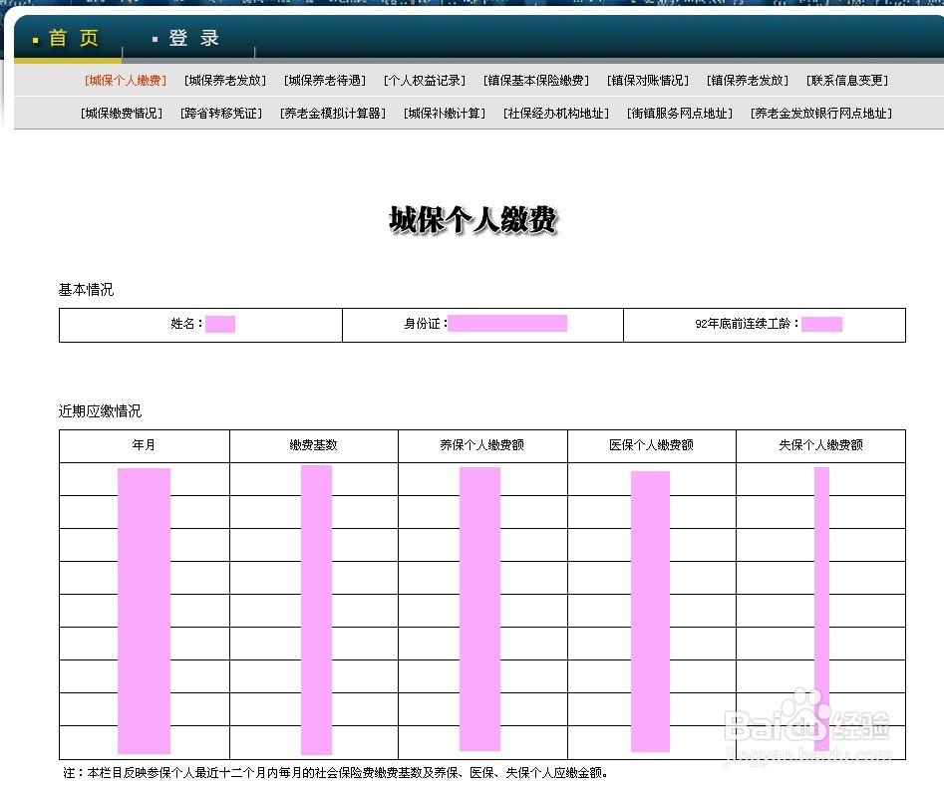
Task: Open 联系信息变更 to change contact info
Action: click(x=846, y=80)
